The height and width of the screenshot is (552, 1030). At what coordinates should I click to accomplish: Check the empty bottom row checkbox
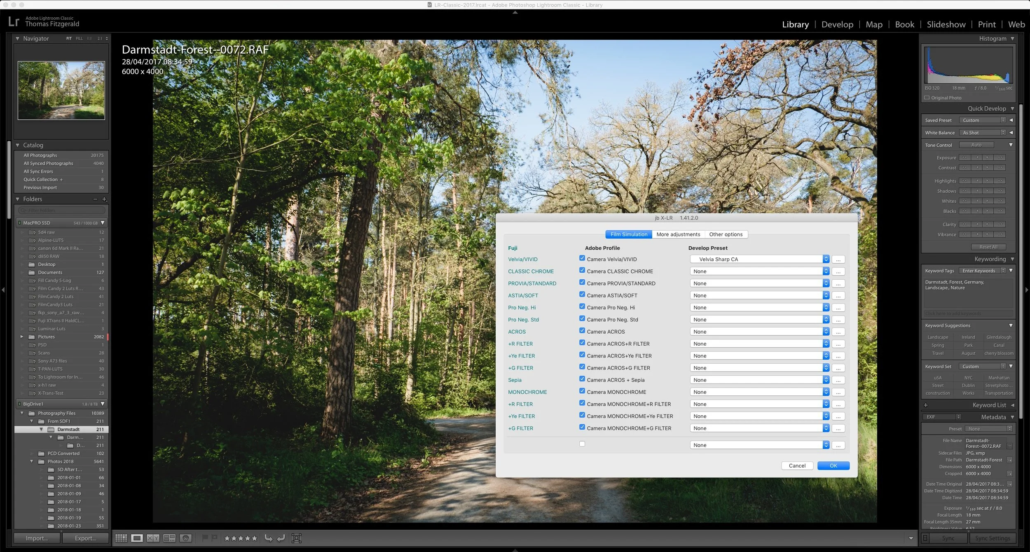pos(582,444)
